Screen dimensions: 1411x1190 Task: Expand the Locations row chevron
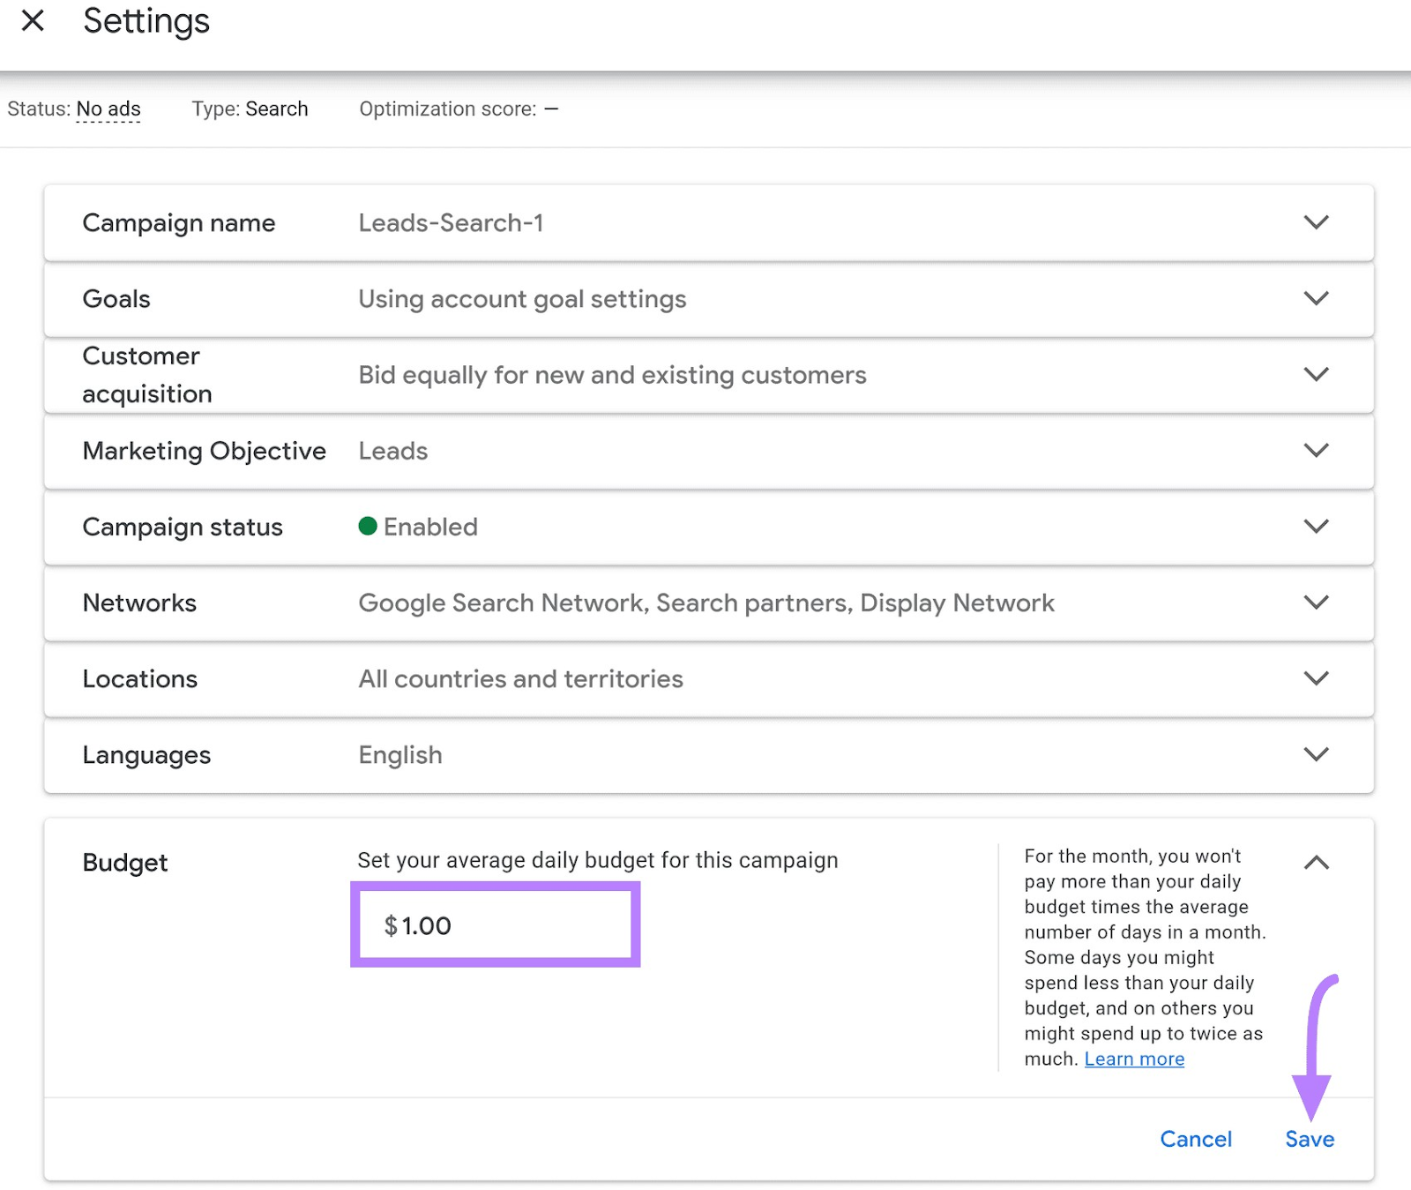1316,678
